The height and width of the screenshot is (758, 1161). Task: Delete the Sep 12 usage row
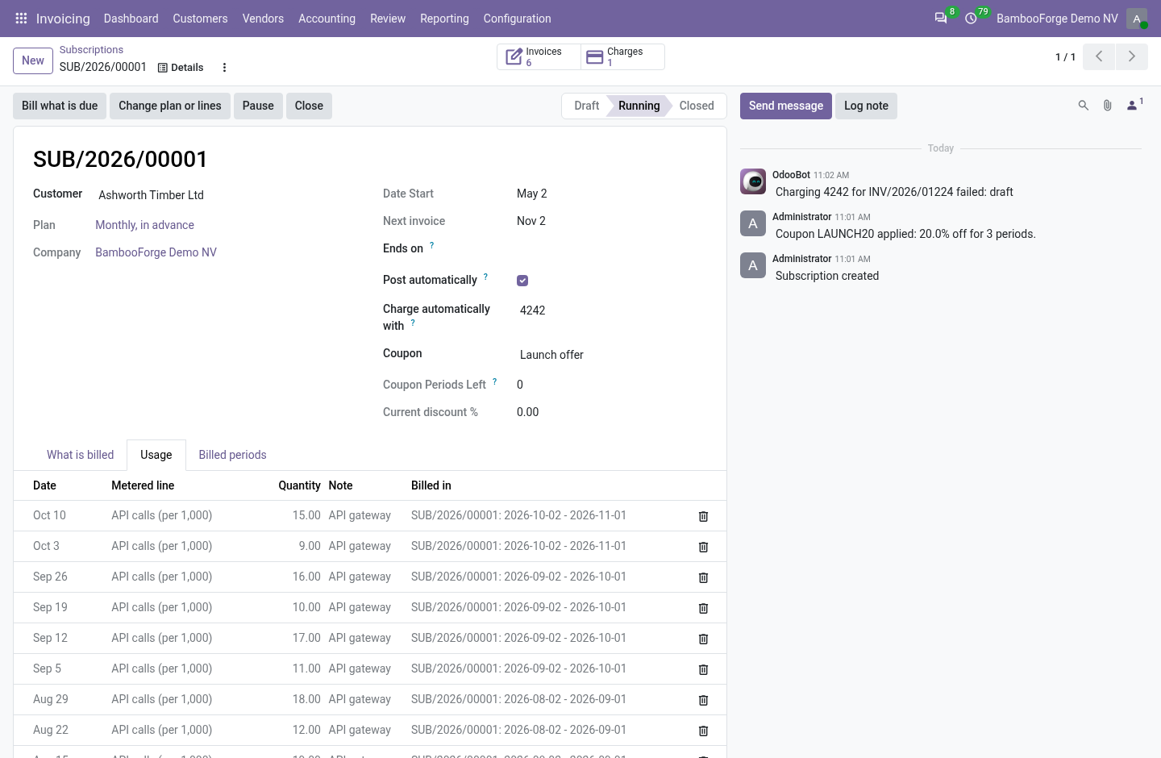[x=703, y=639]
